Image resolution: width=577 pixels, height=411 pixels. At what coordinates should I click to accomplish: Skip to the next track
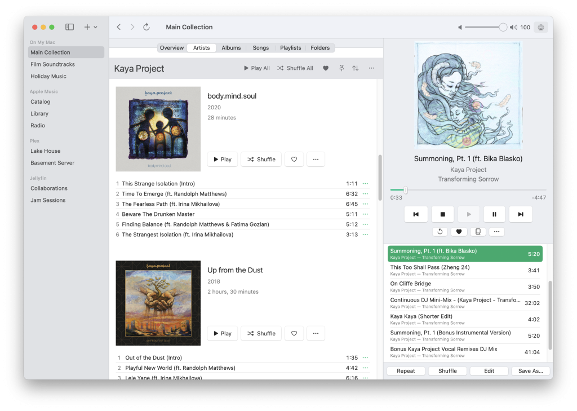click(x=520, y=214)
